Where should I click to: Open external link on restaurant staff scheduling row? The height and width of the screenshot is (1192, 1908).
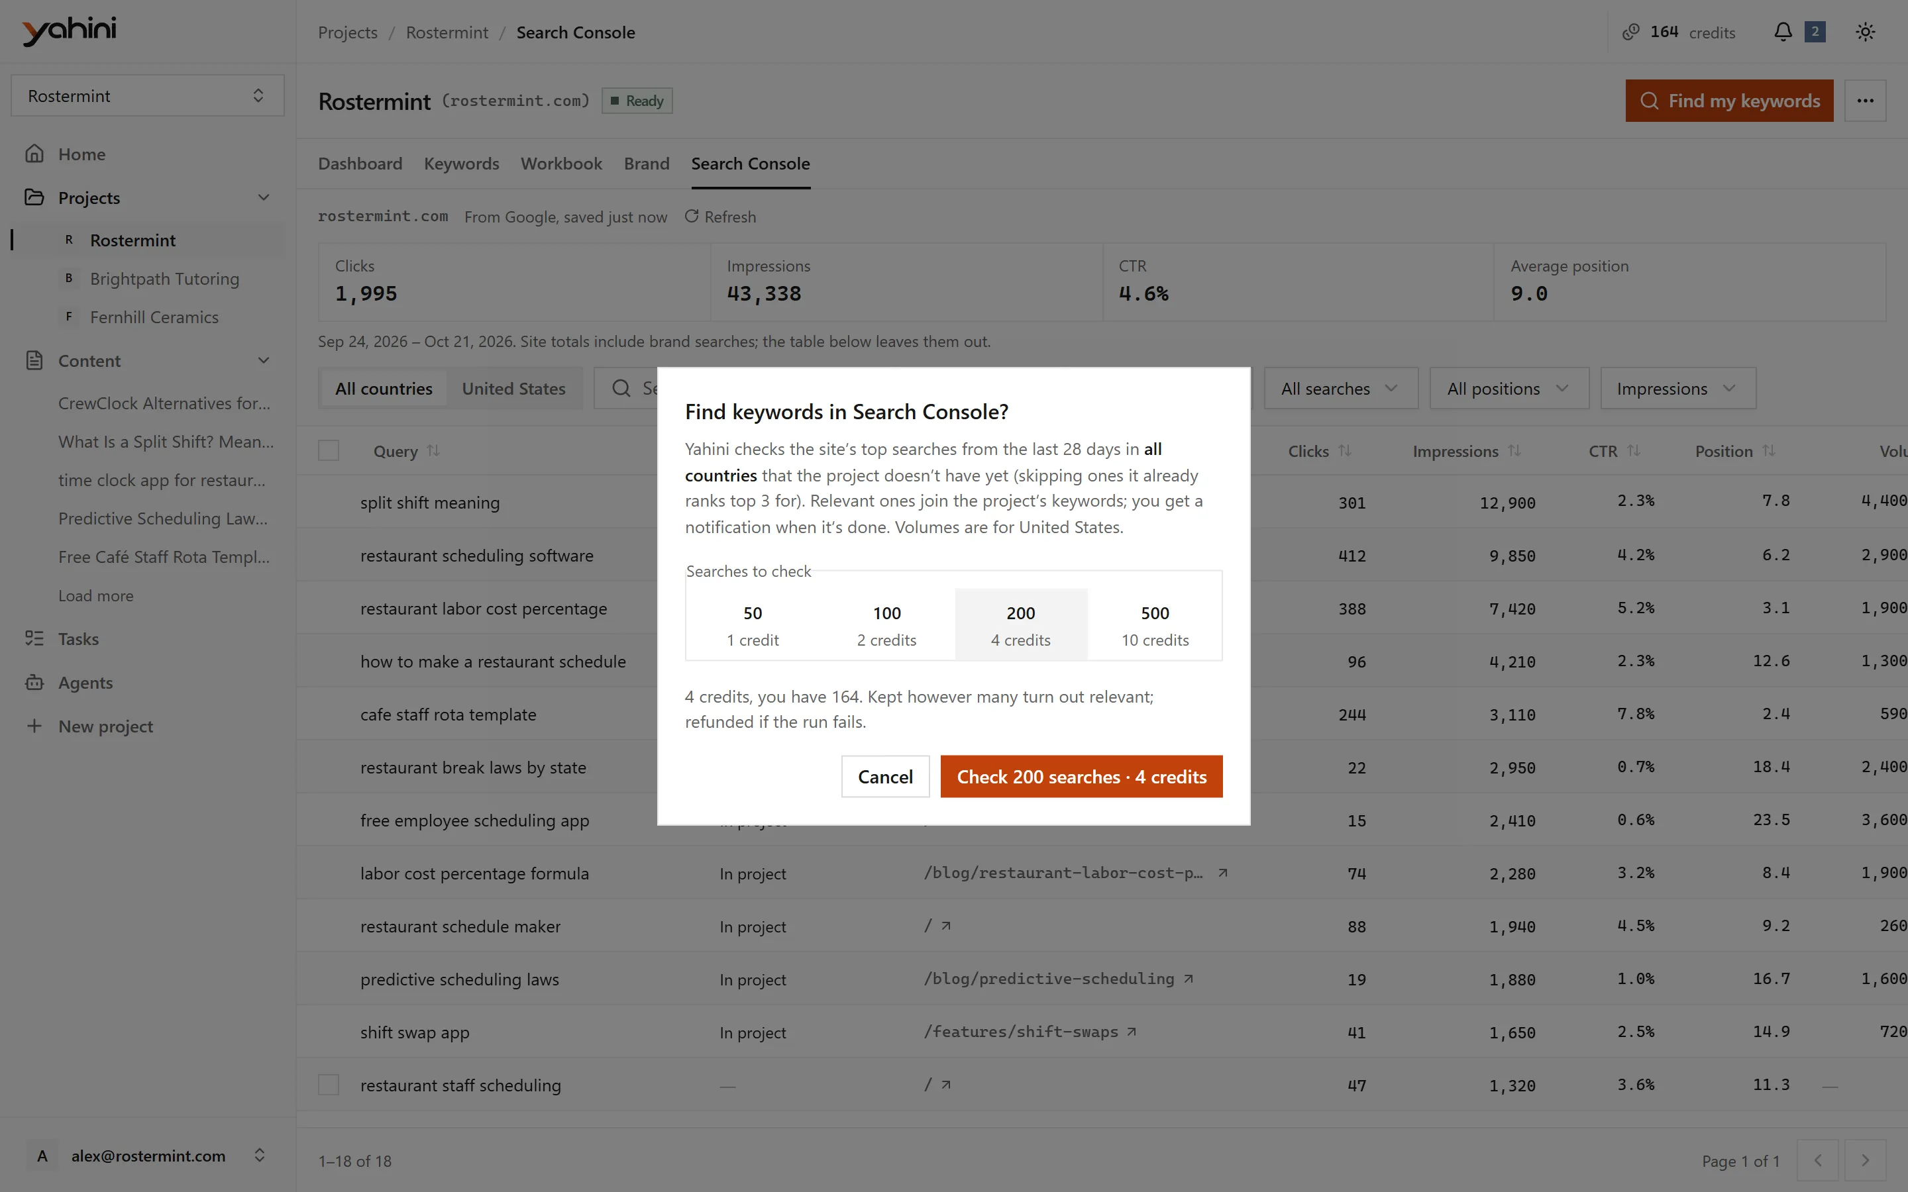(946, 1085)
